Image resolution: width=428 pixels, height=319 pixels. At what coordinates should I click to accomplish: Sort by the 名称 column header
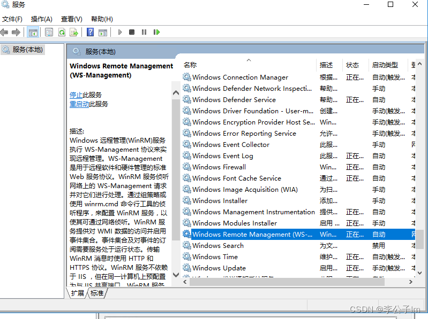(249, 65)
